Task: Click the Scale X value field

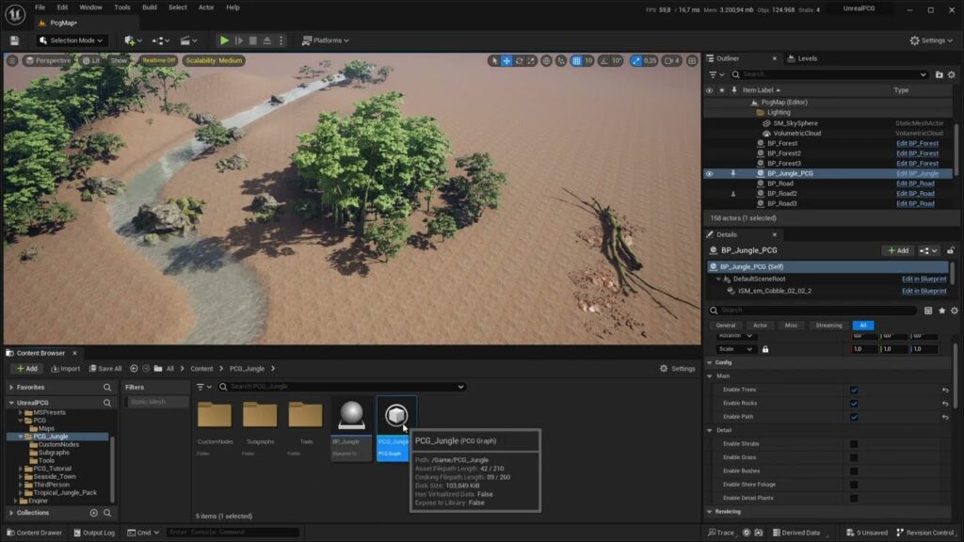Action: pos(858,348)
